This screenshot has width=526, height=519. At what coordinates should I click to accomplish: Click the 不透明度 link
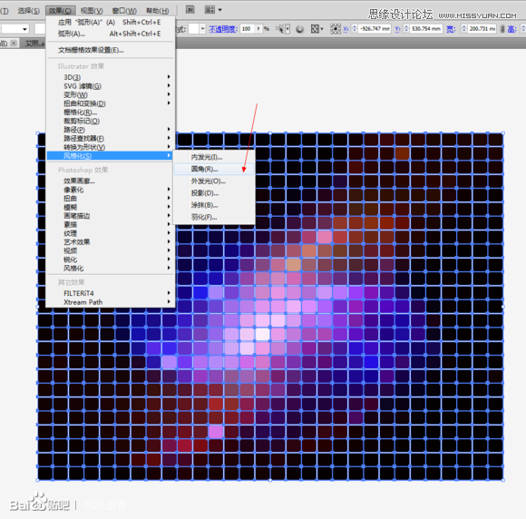(x=223, y=29)
